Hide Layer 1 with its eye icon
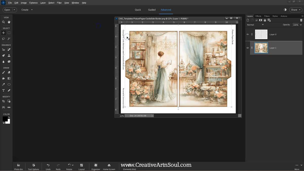 coord(248,48)
